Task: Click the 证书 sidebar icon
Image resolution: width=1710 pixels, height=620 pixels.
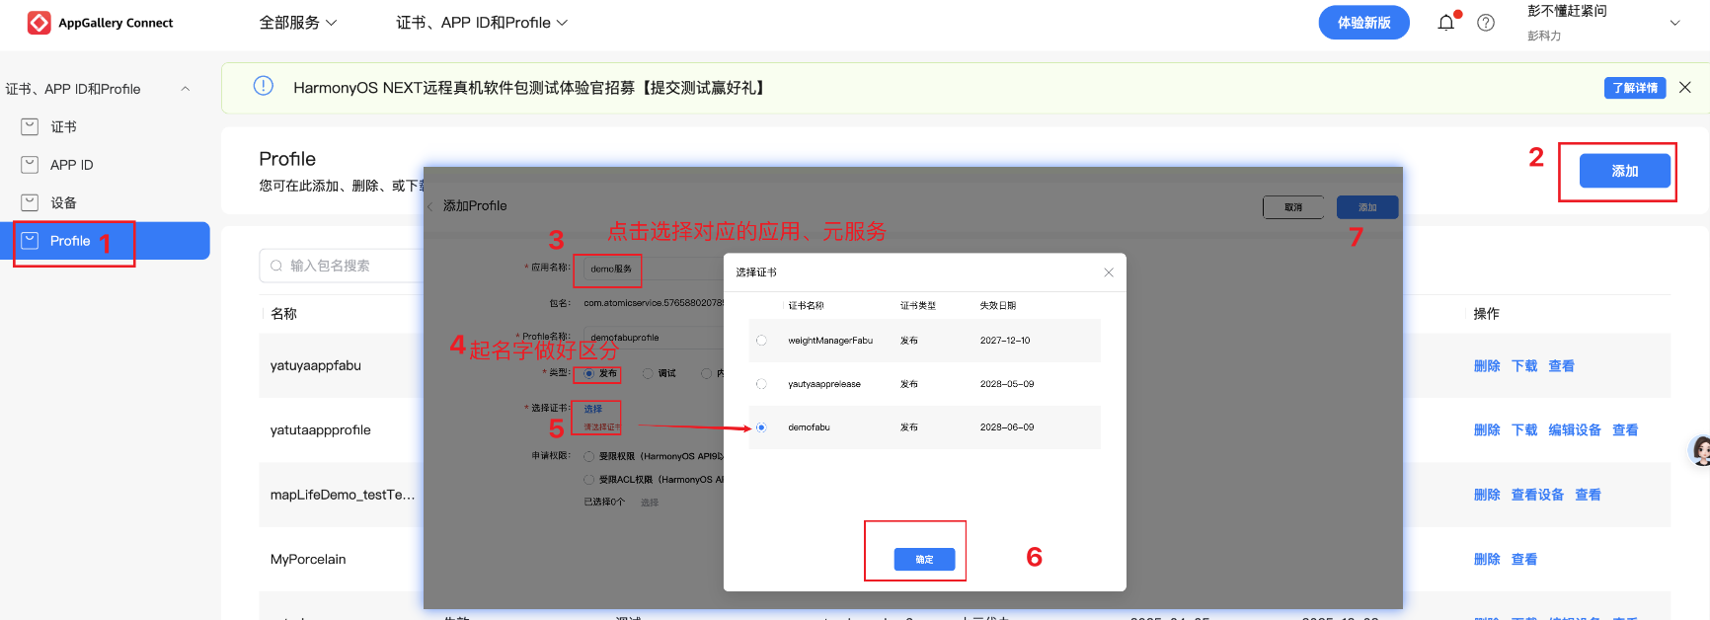Action: (x=30, y=126)
